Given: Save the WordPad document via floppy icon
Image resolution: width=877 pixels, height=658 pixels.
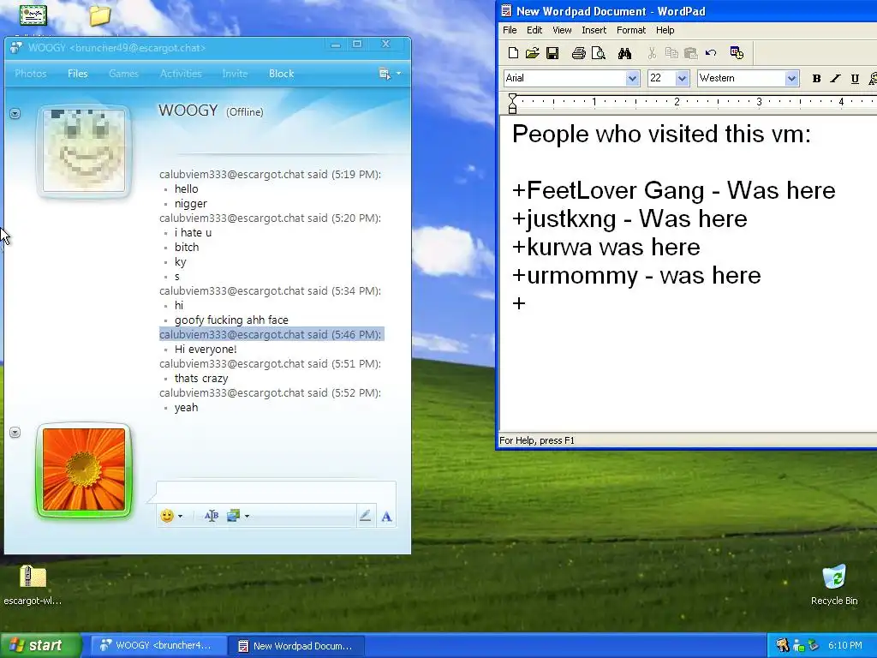Looking at the screenshot, I should tap(552, 53).
